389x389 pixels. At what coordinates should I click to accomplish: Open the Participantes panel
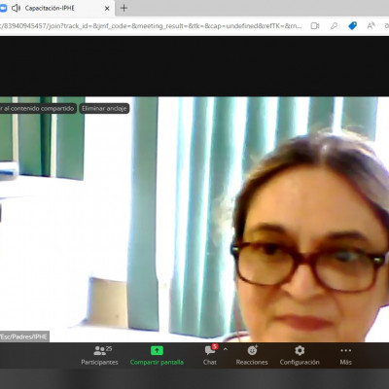[99, 355]
